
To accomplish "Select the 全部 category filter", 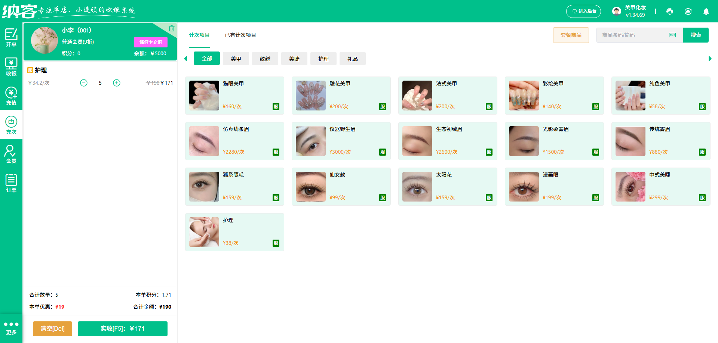I will coord(207,59).
